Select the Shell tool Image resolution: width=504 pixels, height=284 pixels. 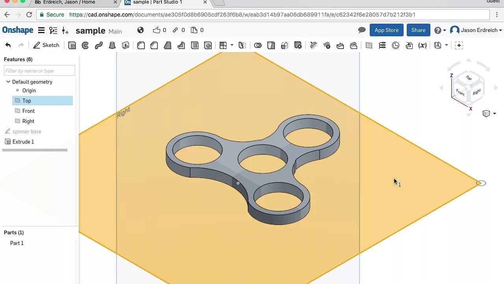pos(195,45)
